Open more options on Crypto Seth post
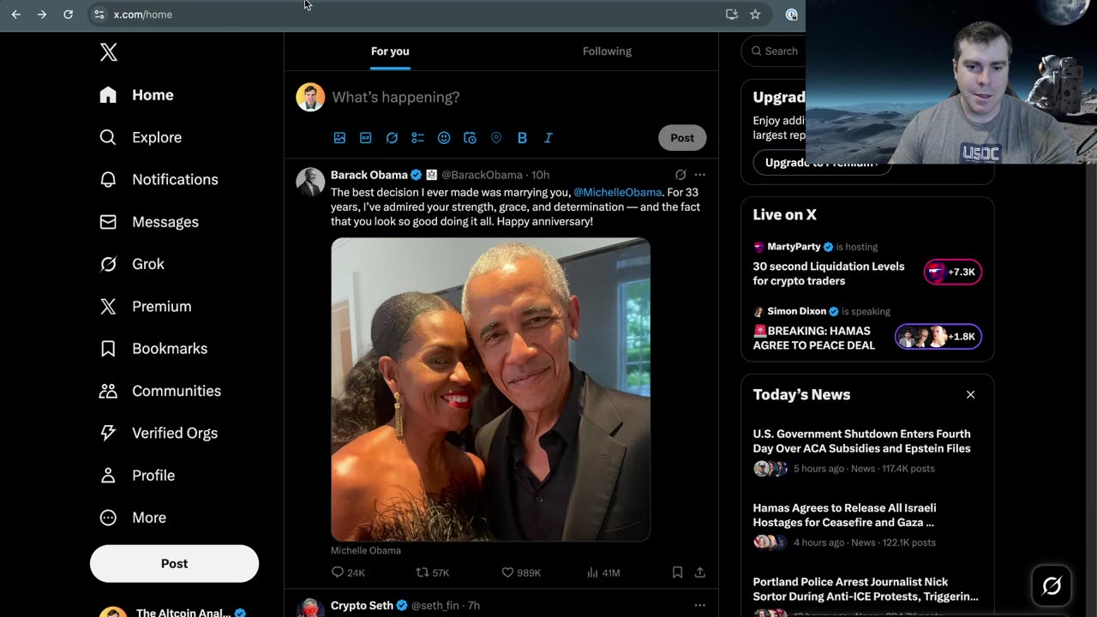Viewport: 1097px width, 617px height. tap(700, 606)
